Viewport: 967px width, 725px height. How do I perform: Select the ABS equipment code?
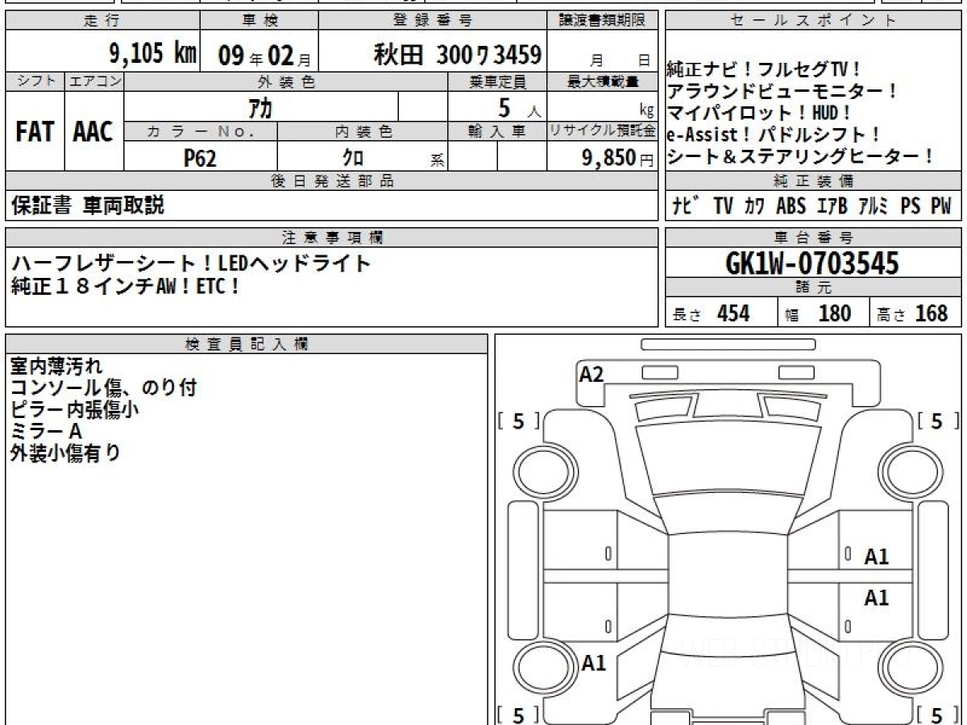pos(791,206)
